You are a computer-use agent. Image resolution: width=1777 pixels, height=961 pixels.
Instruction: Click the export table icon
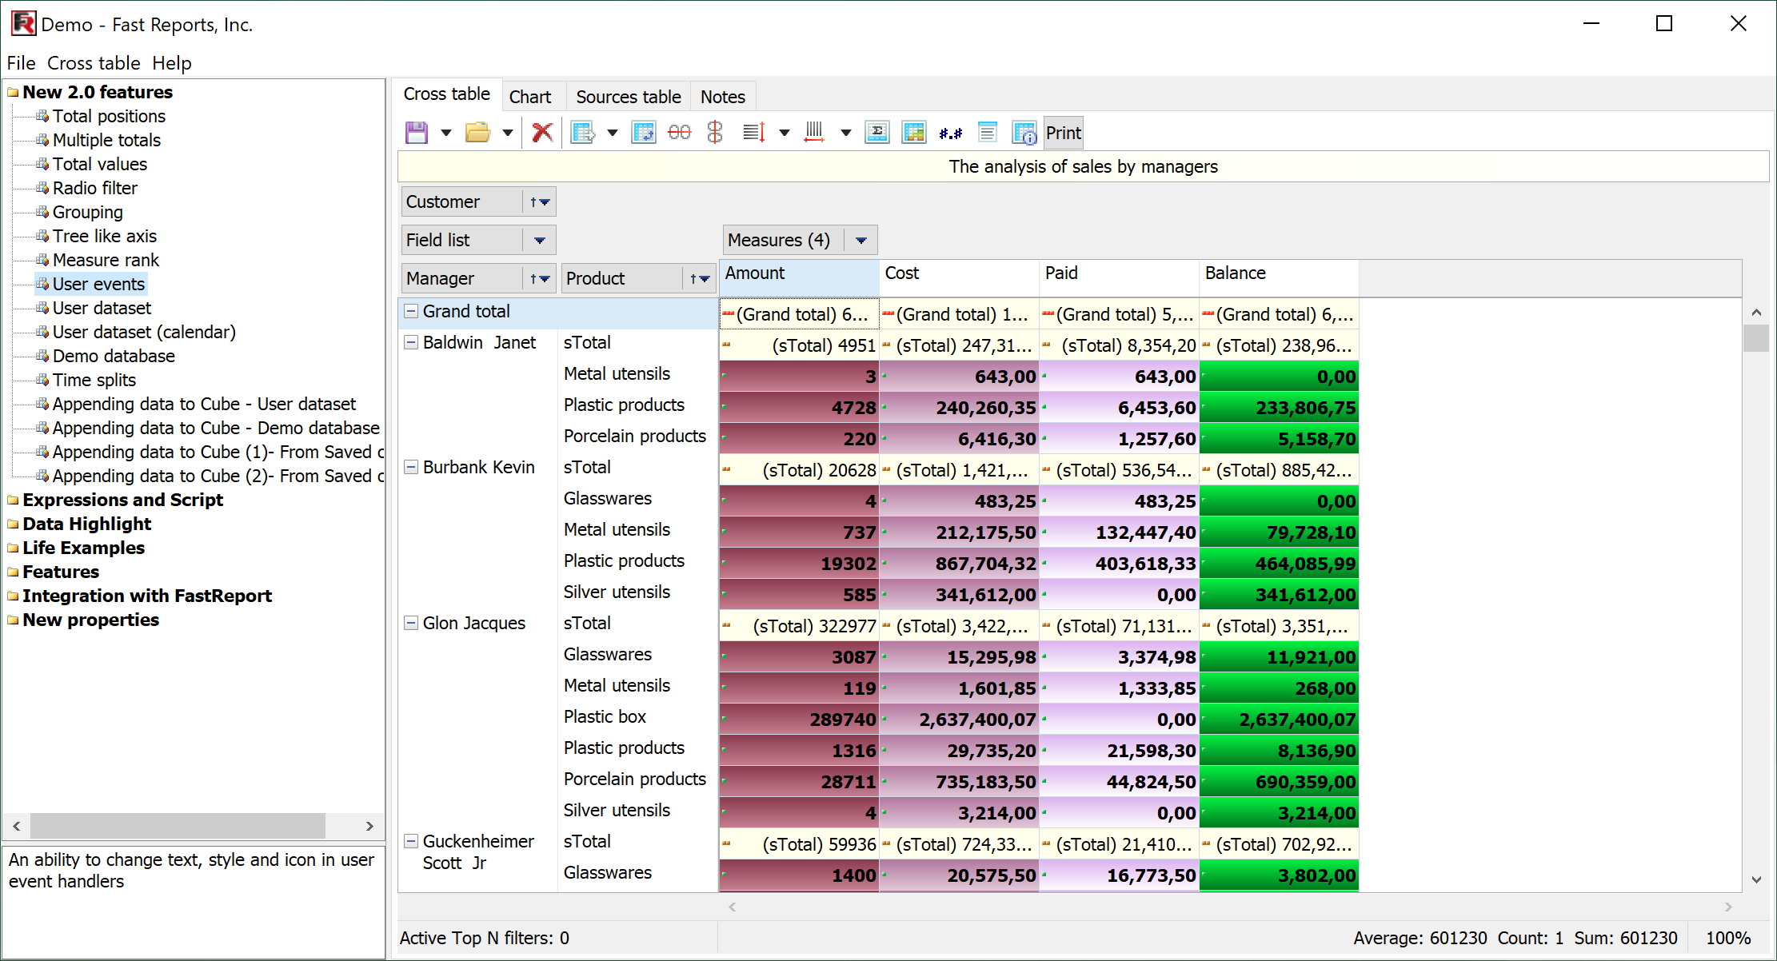click(x=583, y=133)
